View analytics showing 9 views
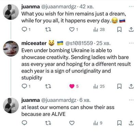The height and width of the screenshot is (132, 137). [98, 123]
